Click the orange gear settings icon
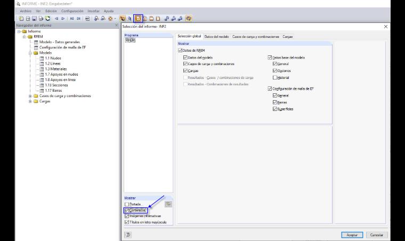Image resolution: width=405 pixels, height=241 pixels. [x=110, y=19]
